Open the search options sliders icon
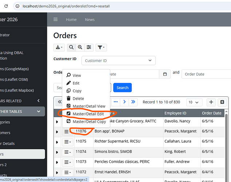231x182 pixels. (89, 47)
